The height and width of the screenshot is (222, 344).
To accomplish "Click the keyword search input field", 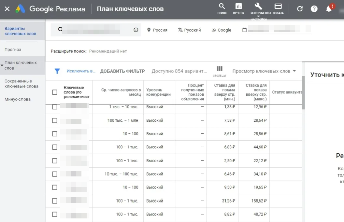I will pos(96,30).
